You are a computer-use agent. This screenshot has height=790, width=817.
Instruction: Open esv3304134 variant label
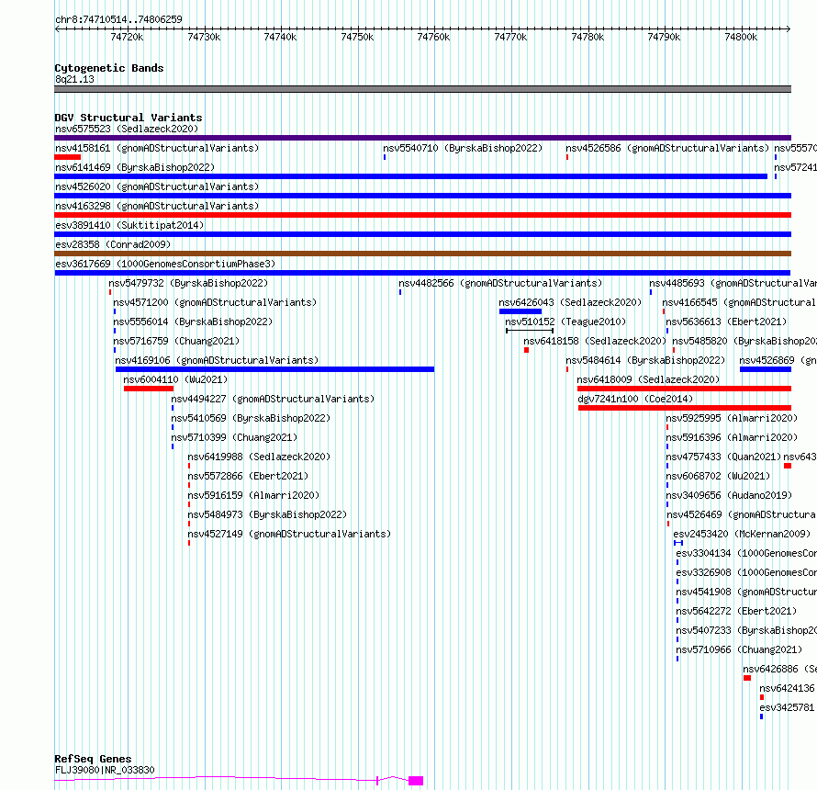coord(746,553)
